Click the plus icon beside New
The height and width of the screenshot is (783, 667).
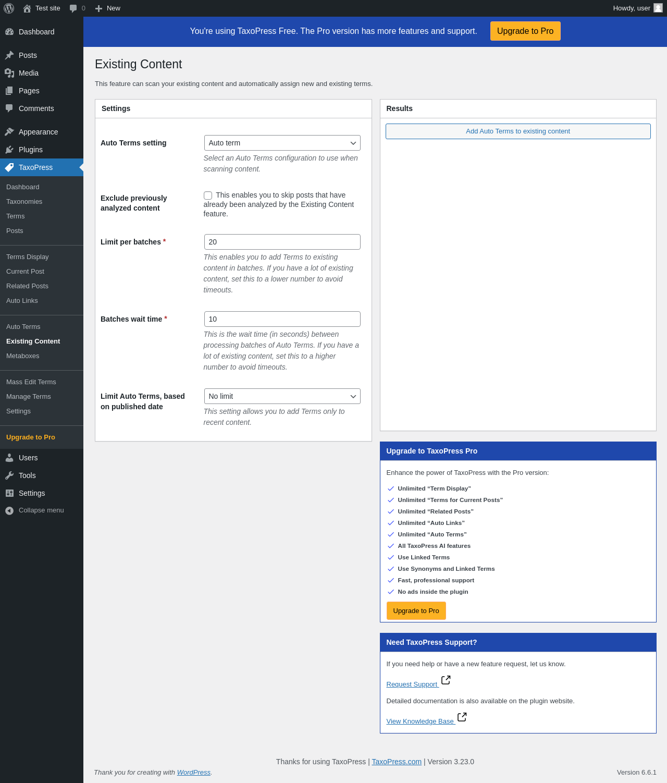pos(98,8)
